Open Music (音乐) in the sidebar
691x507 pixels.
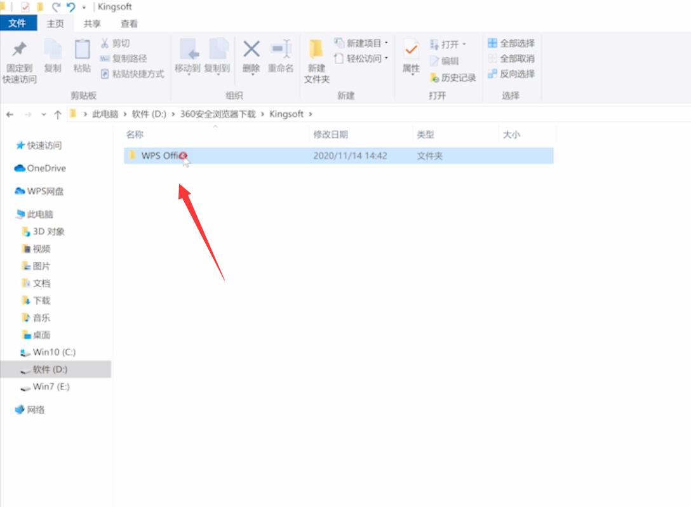[x=36, y=318]
